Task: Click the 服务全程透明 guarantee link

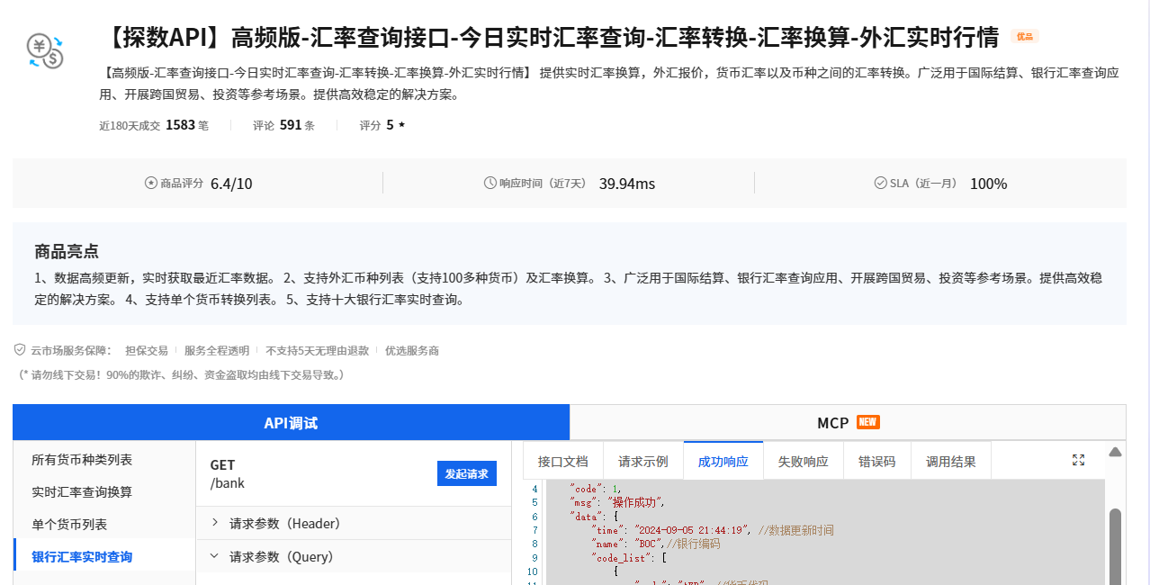Action: (217, 350)
